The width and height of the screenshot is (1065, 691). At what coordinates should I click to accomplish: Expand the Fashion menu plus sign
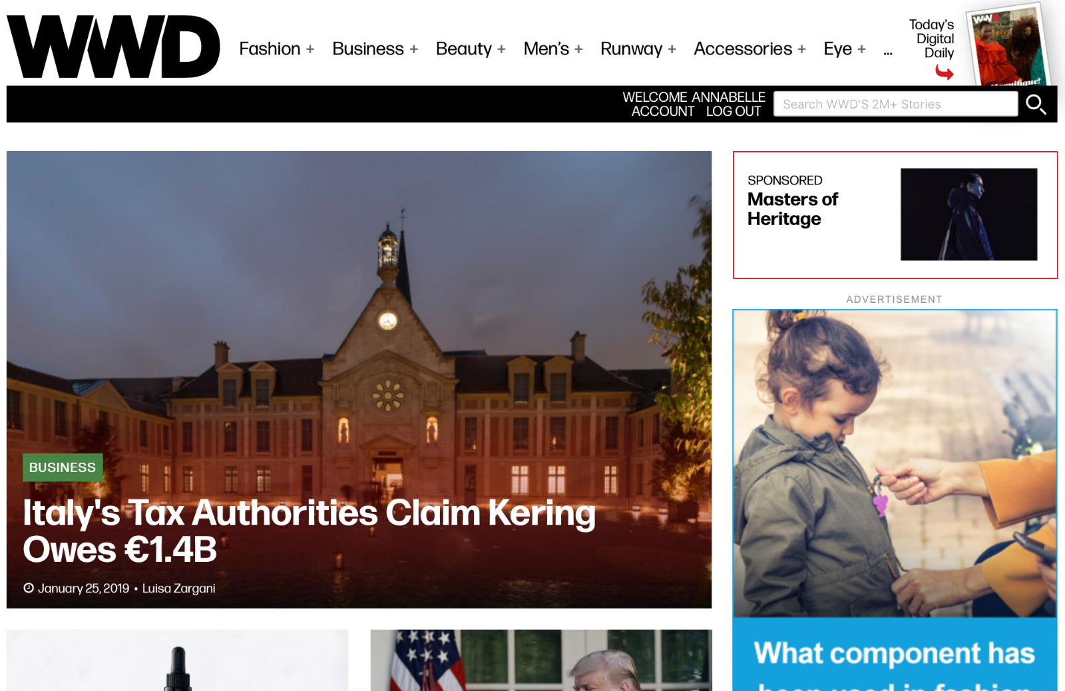[x=310, y=49]
